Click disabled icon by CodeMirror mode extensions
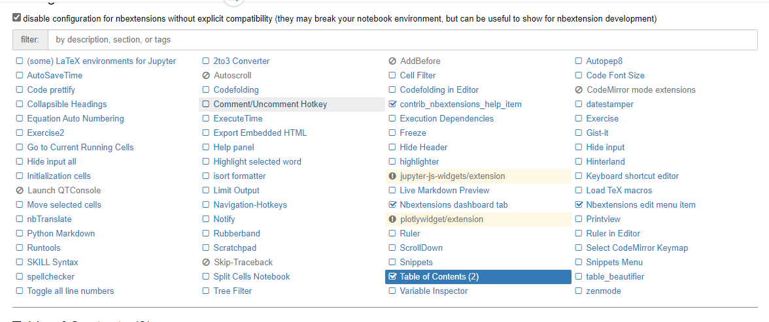769x322 pixels. click(x=579, y=90)
